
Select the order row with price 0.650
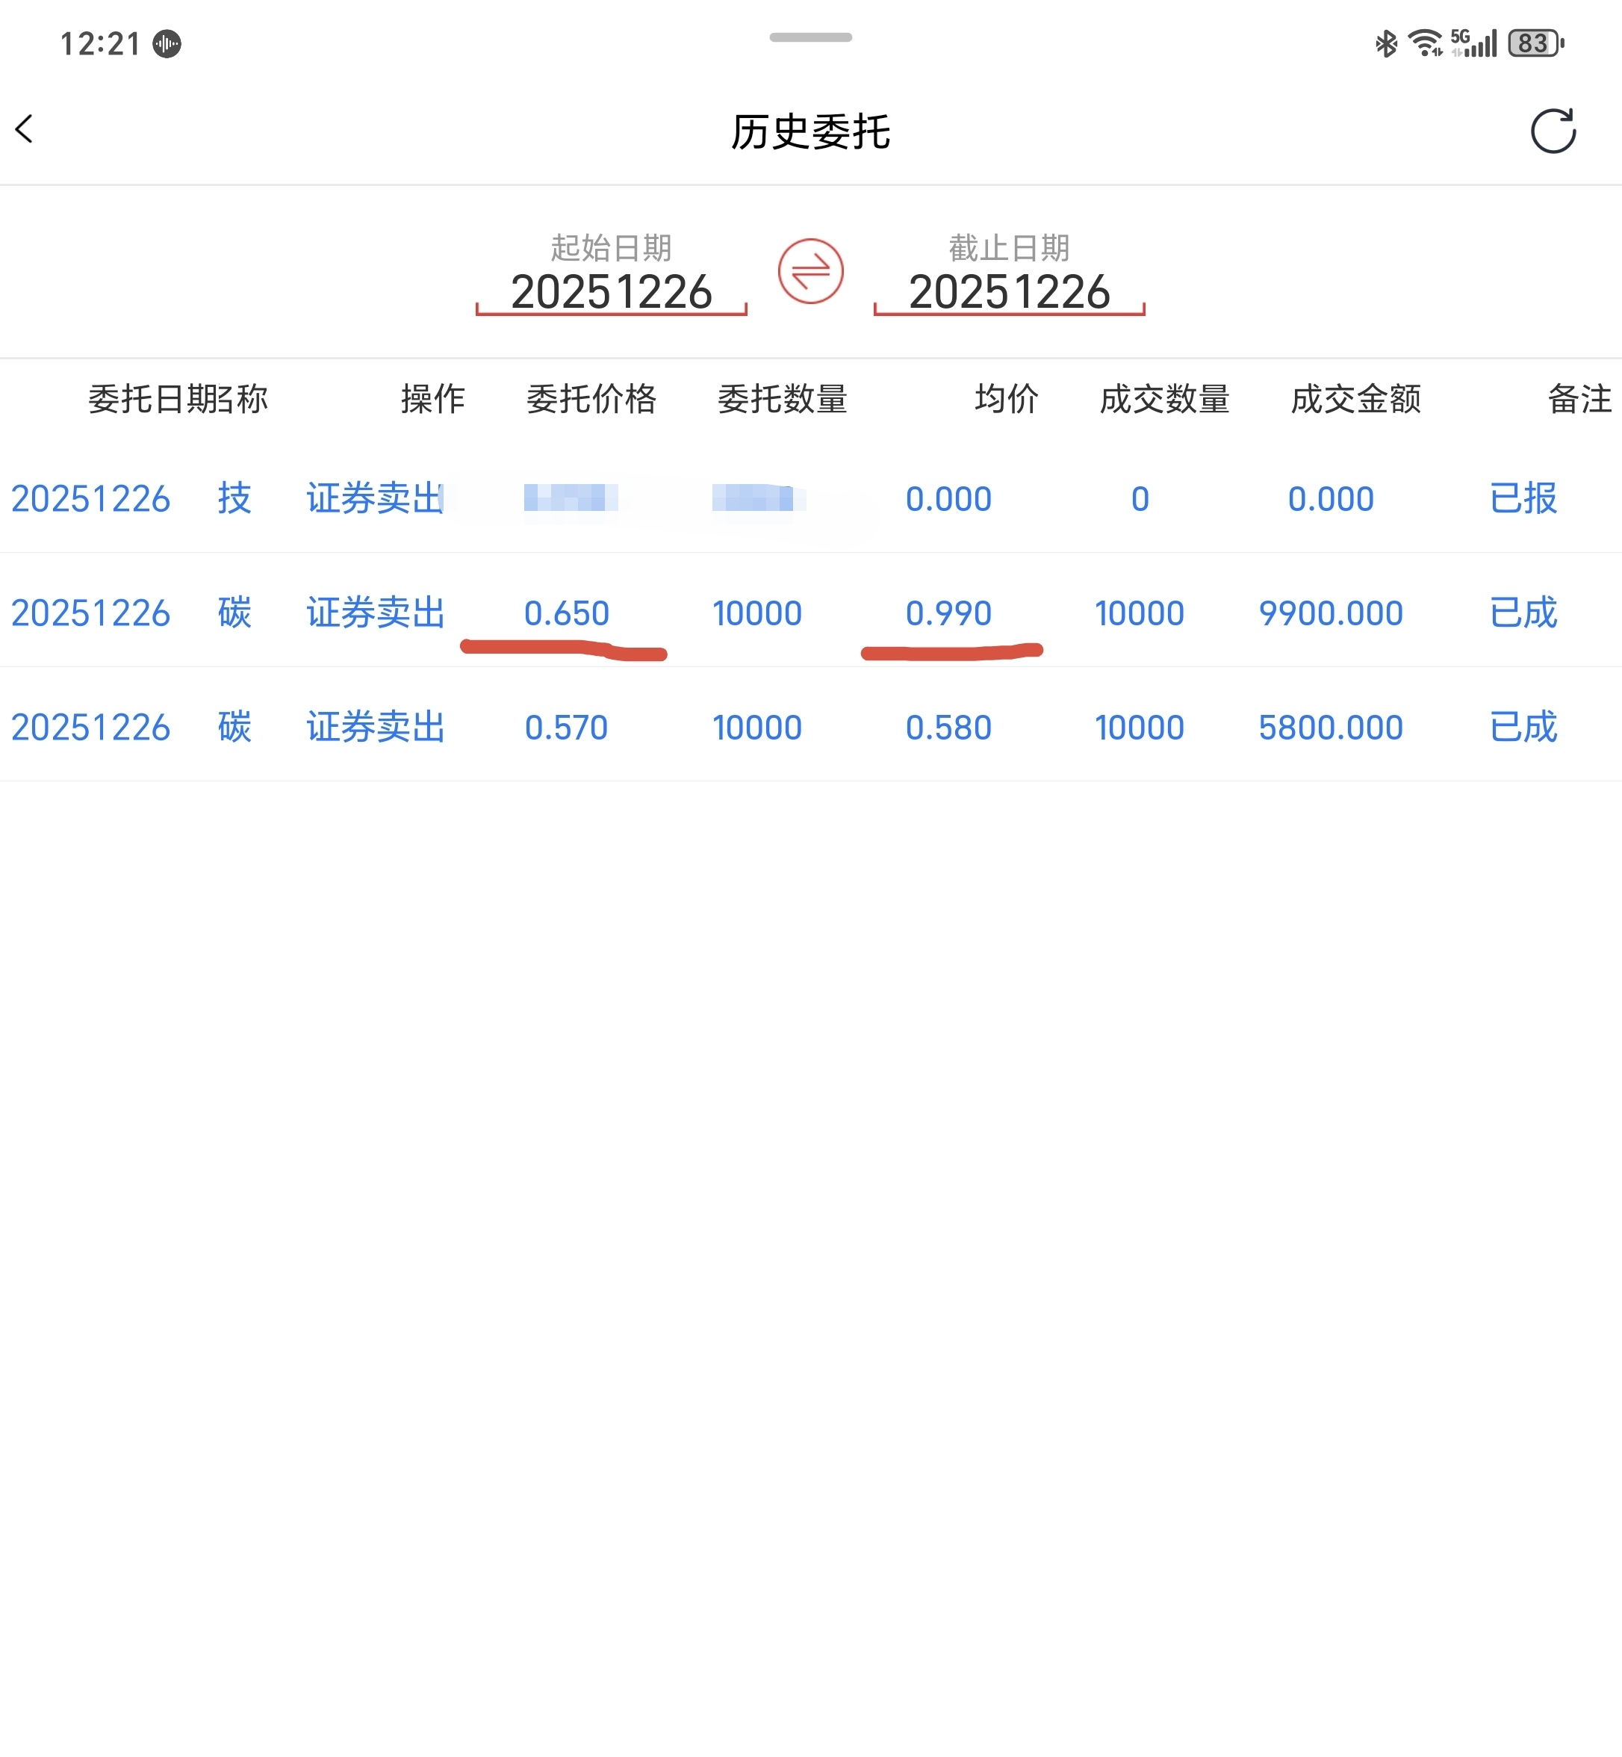click(x=566, y=613)
